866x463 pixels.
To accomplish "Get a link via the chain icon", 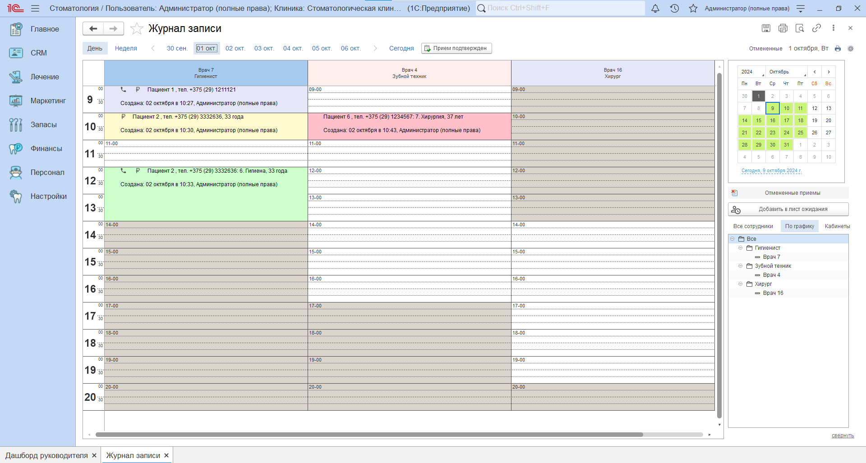I will (x=816, y=28).
